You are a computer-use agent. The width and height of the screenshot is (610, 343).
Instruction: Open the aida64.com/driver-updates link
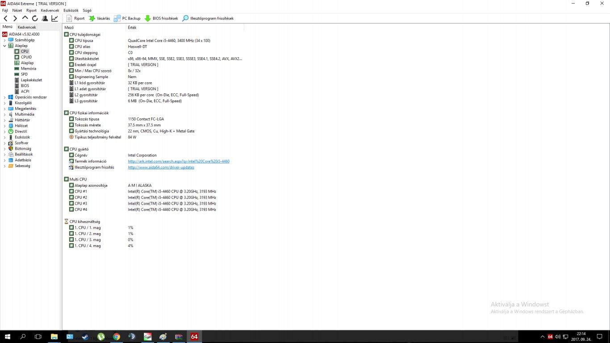(x=161, y=167)
